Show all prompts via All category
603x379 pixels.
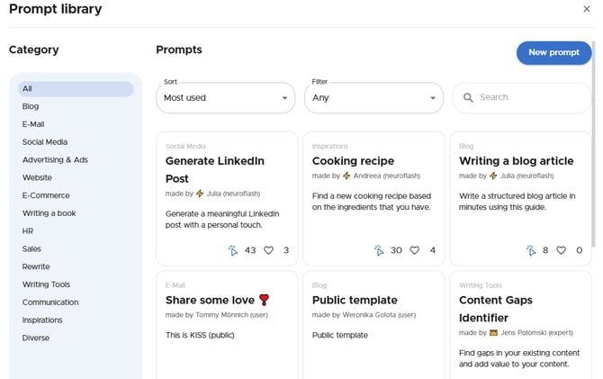point(27,88)
